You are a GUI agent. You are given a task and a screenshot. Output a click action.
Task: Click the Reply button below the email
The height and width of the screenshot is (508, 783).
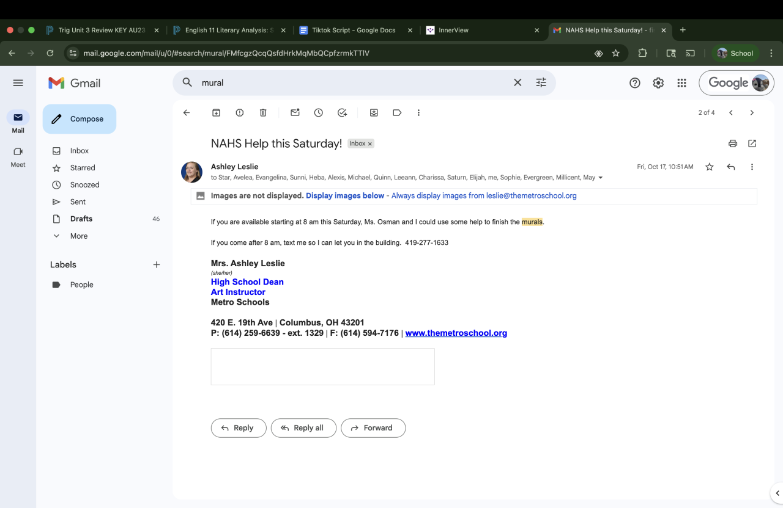point(239,428)
